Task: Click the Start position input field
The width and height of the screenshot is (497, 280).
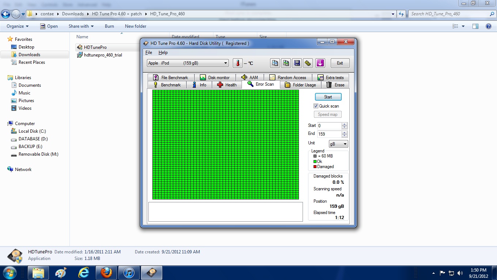Action: 329,126
